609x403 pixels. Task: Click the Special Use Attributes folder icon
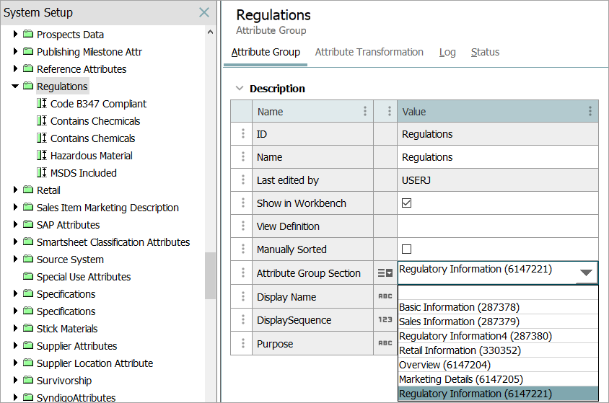click(28, 276)
